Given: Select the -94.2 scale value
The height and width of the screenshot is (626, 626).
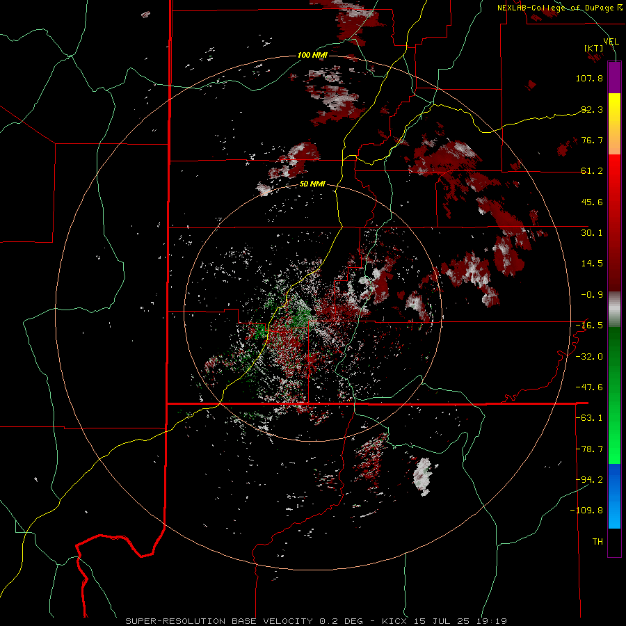Looking at the screenshot, I should [x=589, y=479].
